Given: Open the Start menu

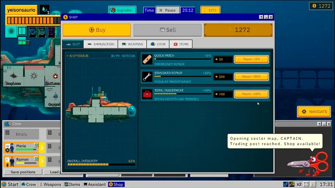Looking at the screenshot, I should coord(10,185).
